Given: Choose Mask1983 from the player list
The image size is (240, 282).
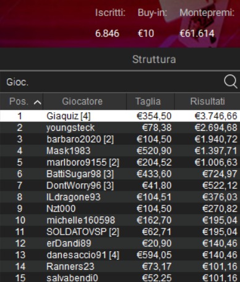Looking at the screenshot, I should (120, 151).
